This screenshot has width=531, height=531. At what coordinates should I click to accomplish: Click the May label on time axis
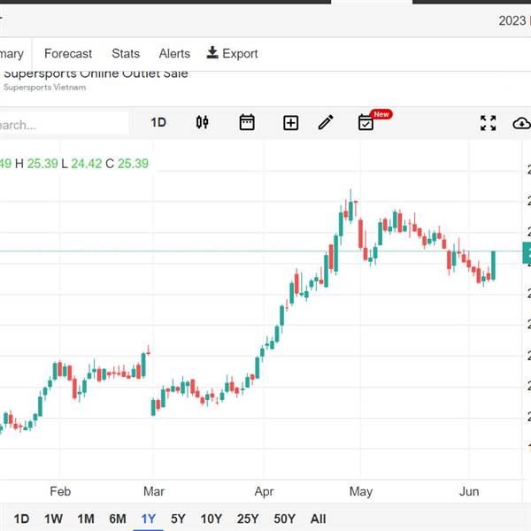pyautogui.click(x=361, y=491)
